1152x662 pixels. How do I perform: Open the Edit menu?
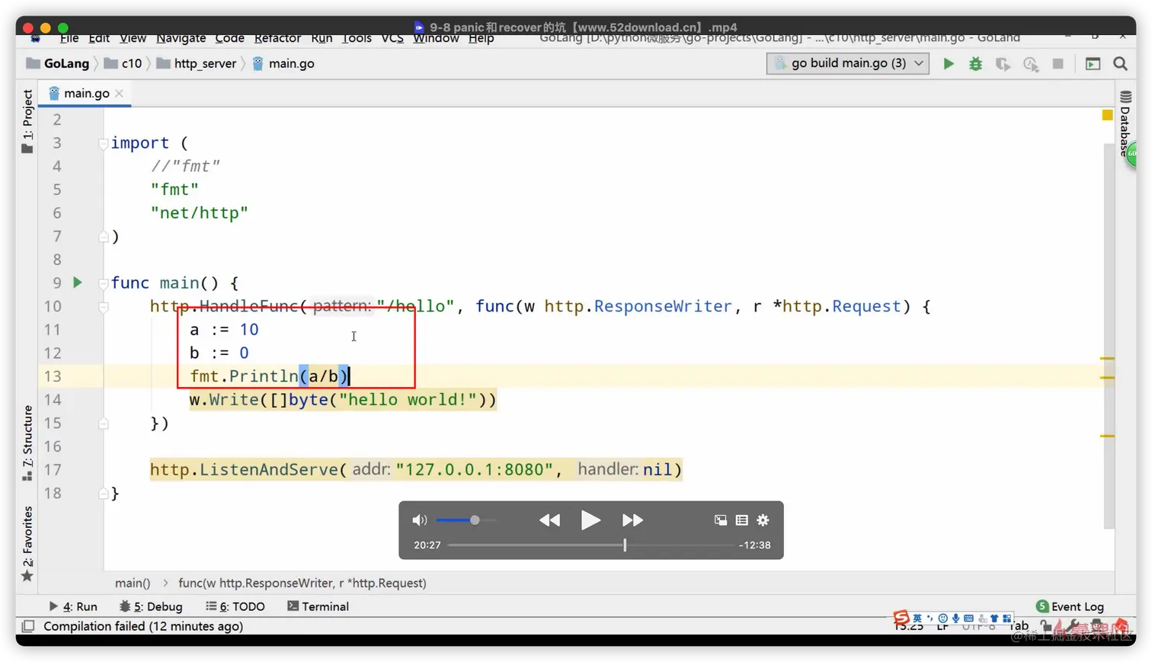tap(99, 38)
